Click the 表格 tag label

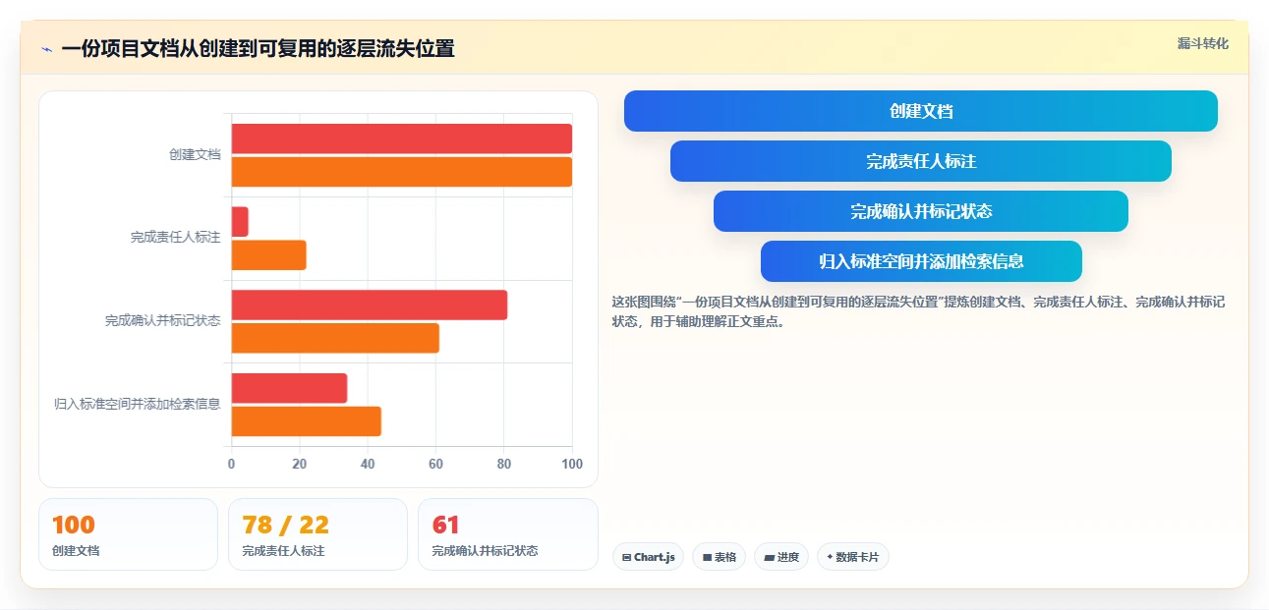(725, 557)
